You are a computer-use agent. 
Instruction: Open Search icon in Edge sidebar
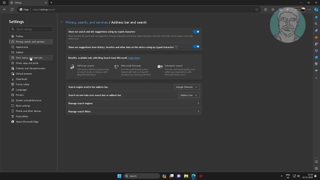[x=316, y=24]
